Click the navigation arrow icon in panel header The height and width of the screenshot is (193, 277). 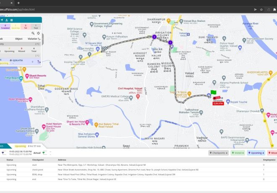coord(2,20)
